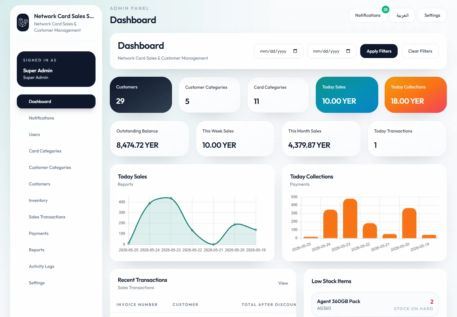Click the Recent Transactions heading
Viewport: 457px width, 317px height.
pyautogui.click(x=142, y=280)
